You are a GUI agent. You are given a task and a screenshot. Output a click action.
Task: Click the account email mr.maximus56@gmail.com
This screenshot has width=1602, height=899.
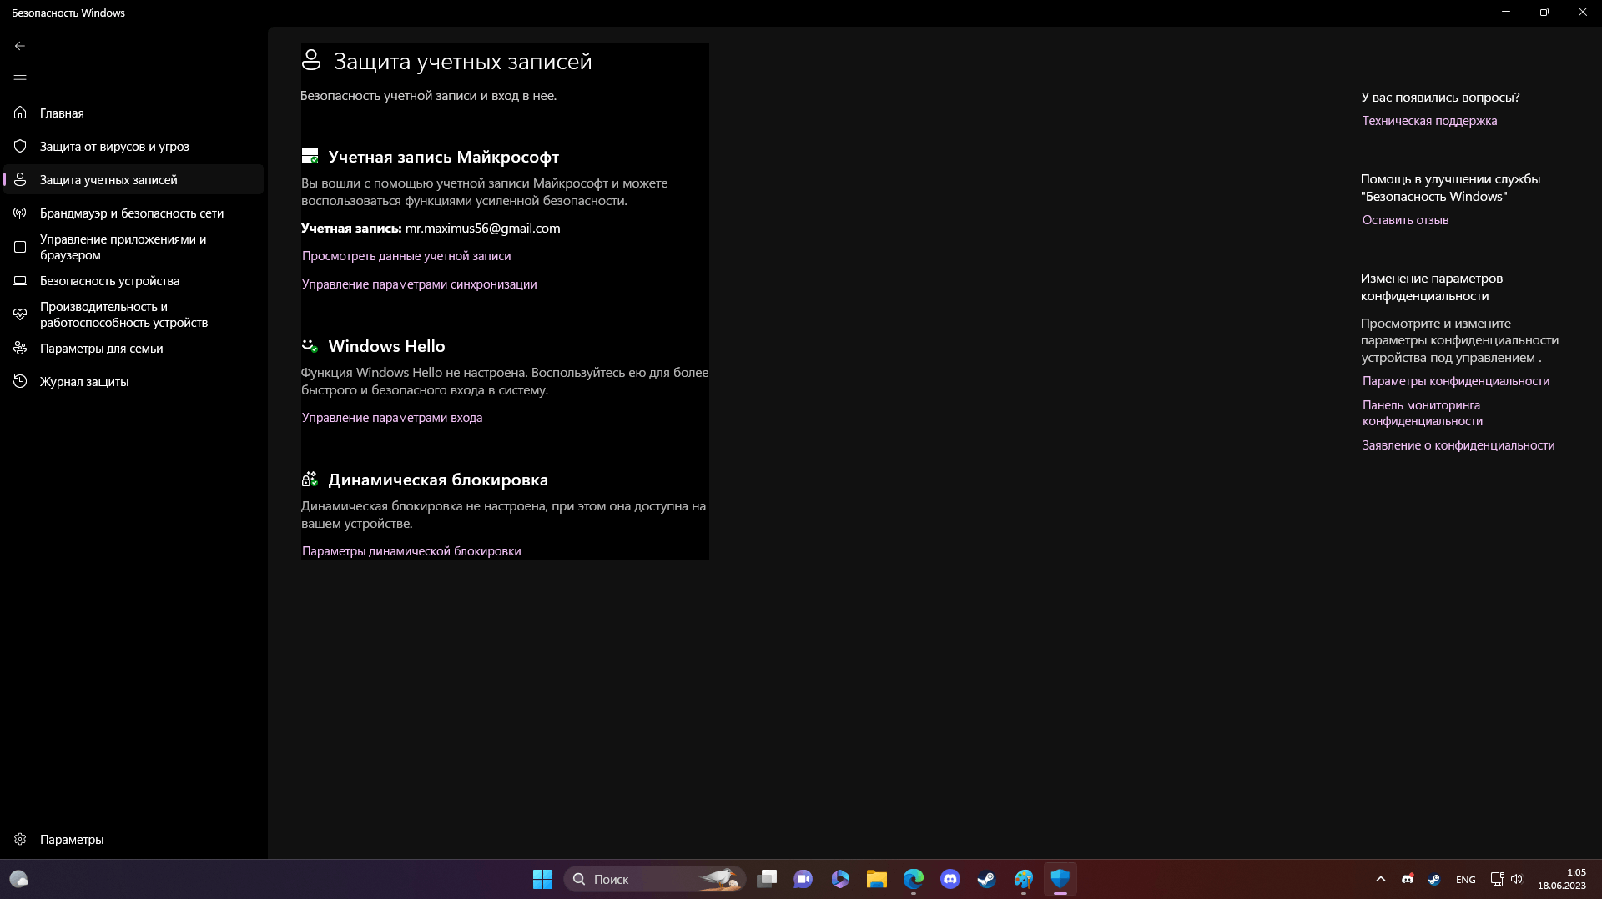pyautogui.click(x=482, y=229)
